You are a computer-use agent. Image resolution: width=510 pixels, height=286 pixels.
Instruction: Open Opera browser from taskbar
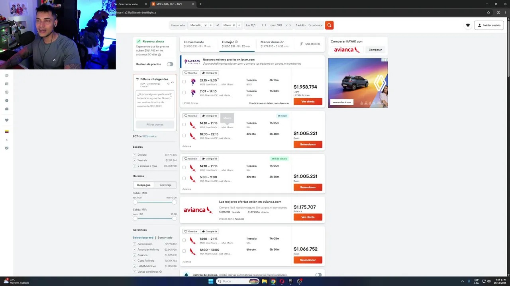[282, 281]
